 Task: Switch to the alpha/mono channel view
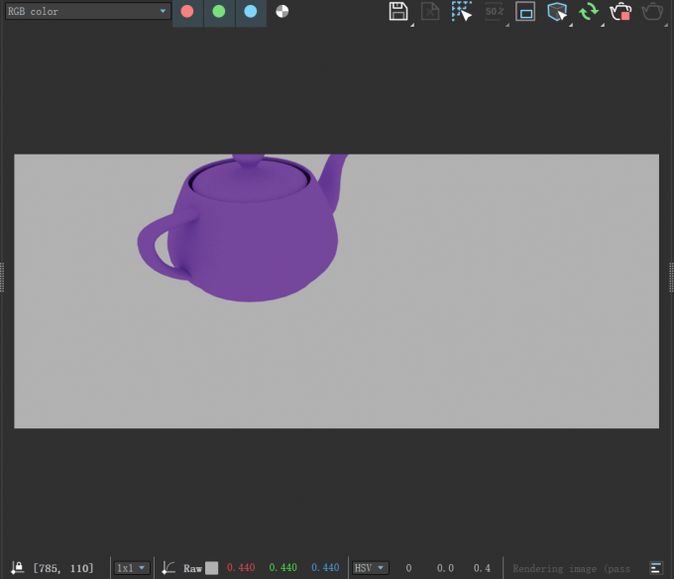282,12
